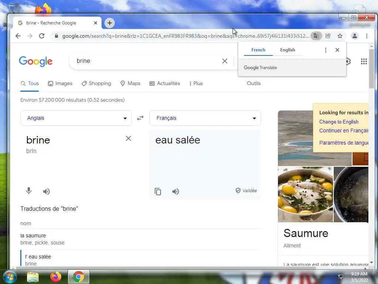Open the dark pot brine image
The width and height of the screenshot is (378, 284).
tap(351, 195)
